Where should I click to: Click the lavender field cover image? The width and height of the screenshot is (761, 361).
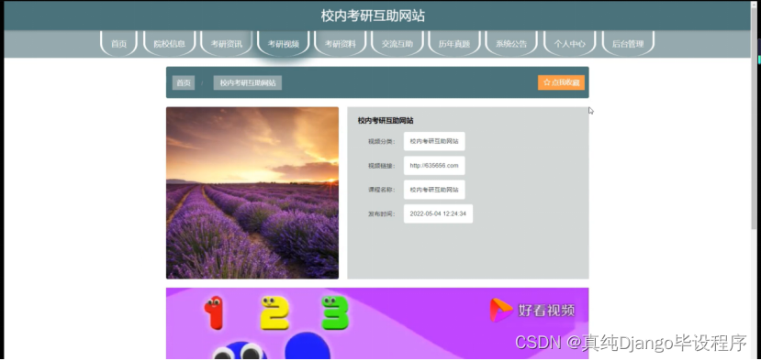pos(252,192)
